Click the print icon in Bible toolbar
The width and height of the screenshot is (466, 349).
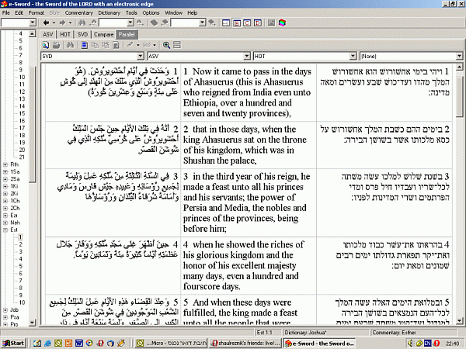point(56,45)
